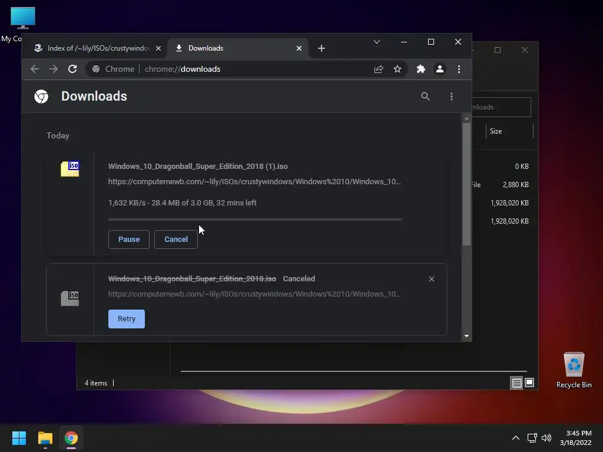Click the Chrome taskbar icon
This screenshot has width=603, height=452.
click(71, 438)
